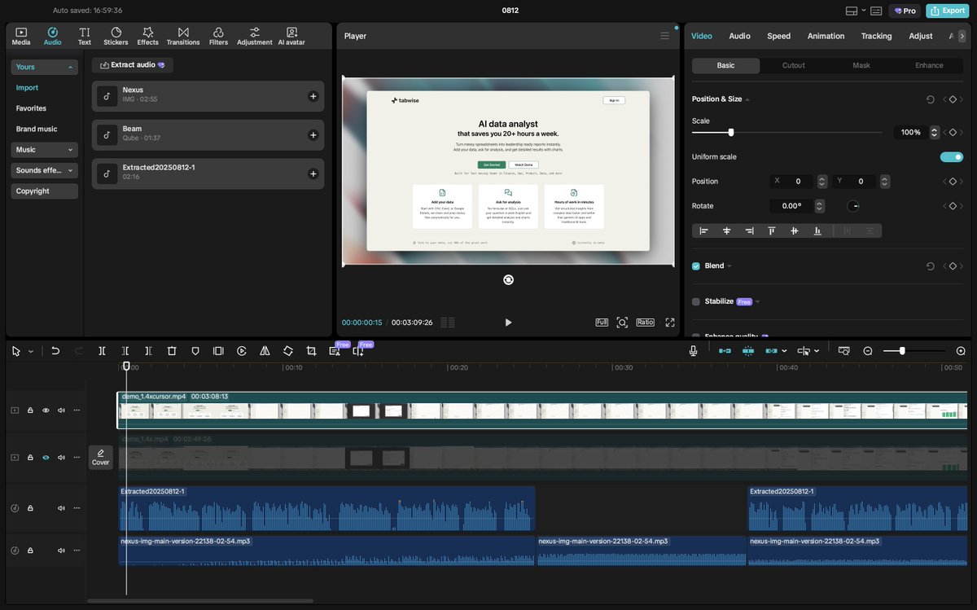Screen dimensions: 977x610
Task: Add Nexus track with plus icon
Action: coord(313,96)
